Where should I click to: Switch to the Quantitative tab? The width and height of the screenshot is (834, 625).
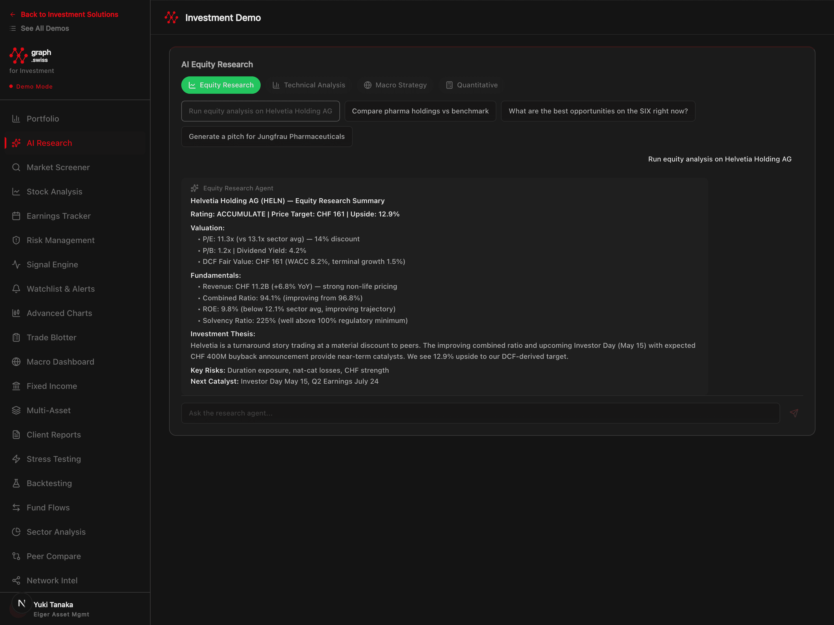472,85
